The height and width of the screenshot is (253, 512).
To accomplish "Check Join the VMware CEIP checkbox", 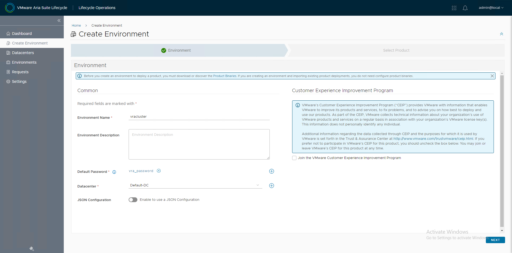I will click(294, 158).
